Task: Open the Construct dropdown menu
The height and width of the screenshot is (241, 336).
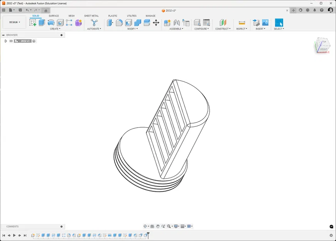Action: [x=223, y=29]
